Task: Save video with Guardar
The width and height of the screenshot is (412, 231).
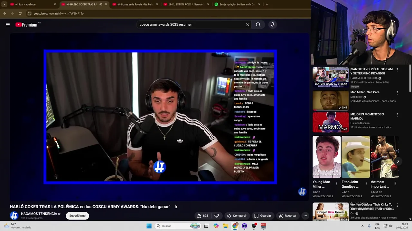Action: point(262,216)
